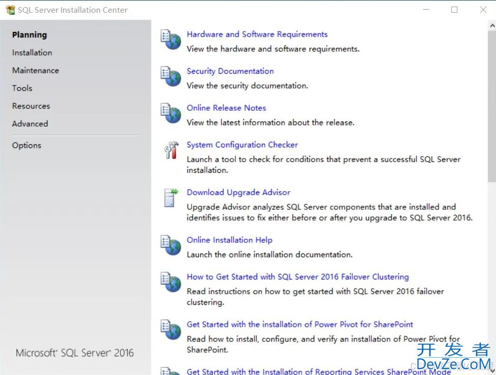
Task: Open the Security Documentation link
Action: point(230,71)
